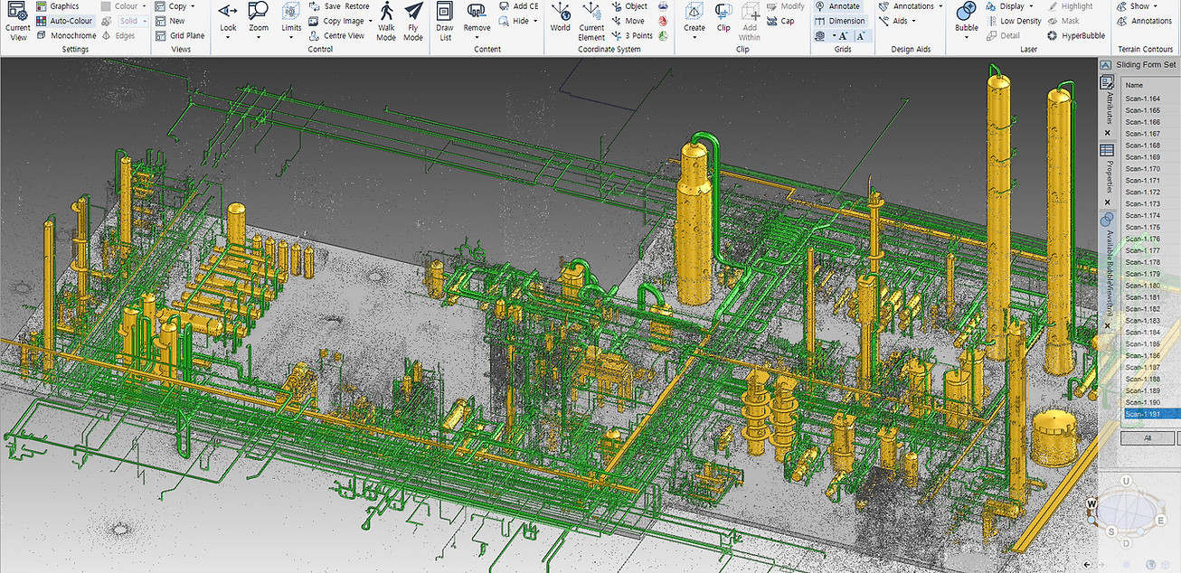Click the Cap clipping tool
1181x573 pixels.
click(x=780, y=21)
